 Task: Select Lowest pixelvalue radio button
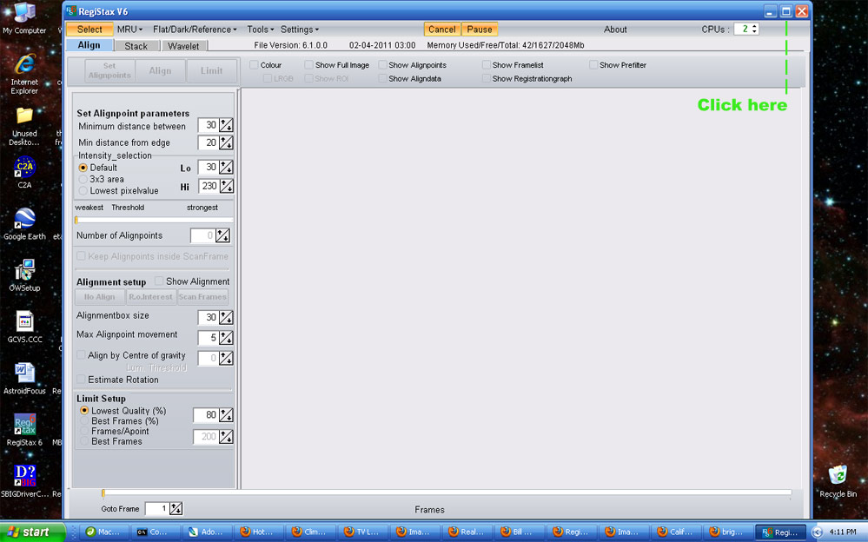click(x=83, y=190)
